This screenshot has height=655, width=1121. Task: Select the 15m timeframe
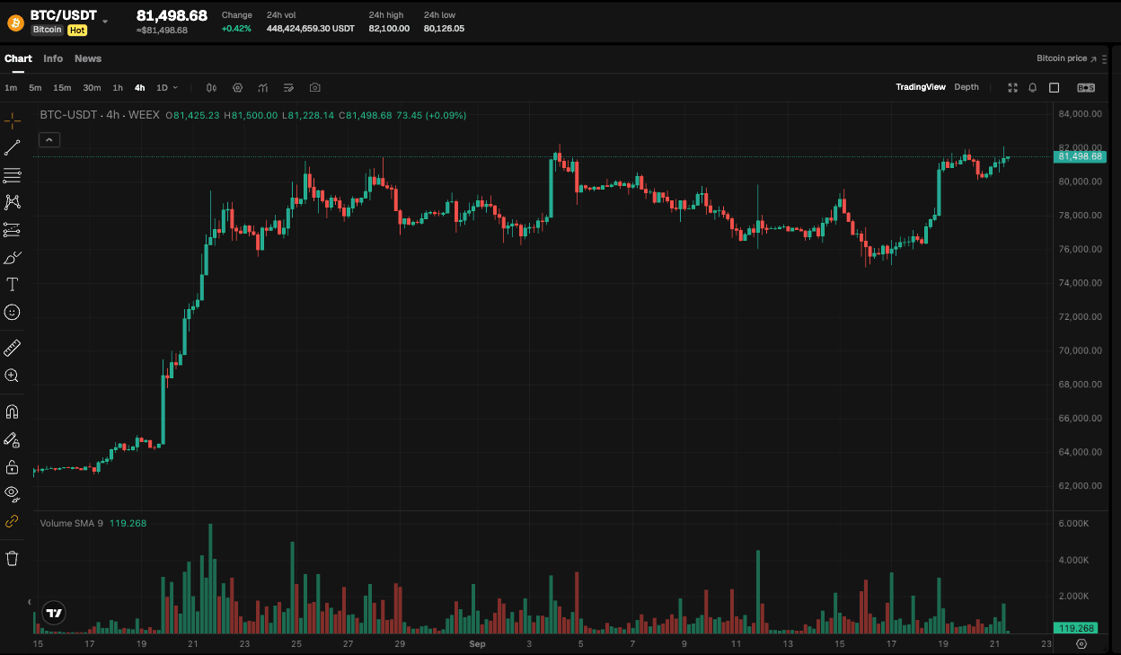coord(62,88)
